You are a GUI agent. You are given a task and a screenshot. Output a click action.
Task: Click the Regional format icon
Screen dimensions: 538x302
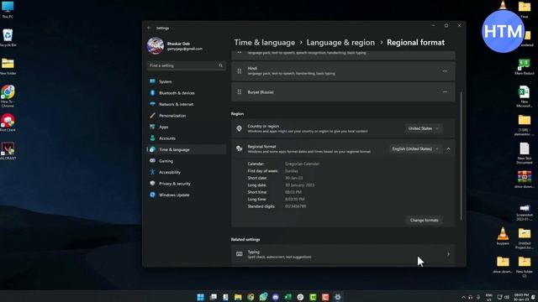239,148
